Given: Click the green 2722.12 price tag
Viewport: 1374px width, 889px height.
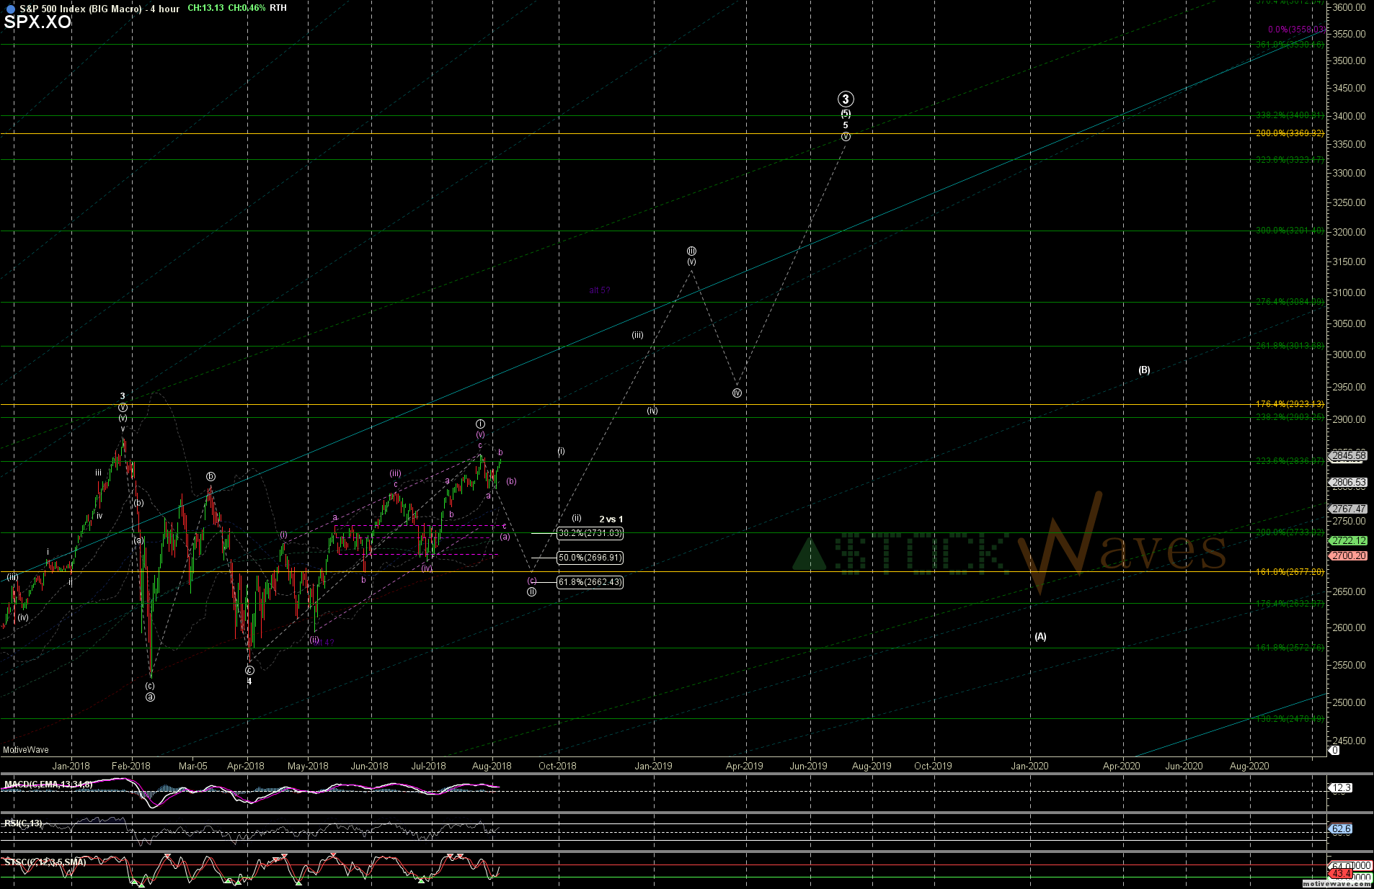Looking at the screenshot, I should click(1348, 540).
